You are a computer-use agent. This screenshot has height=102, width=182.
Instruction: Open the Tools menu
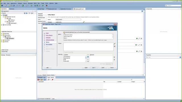coord(47,3)
